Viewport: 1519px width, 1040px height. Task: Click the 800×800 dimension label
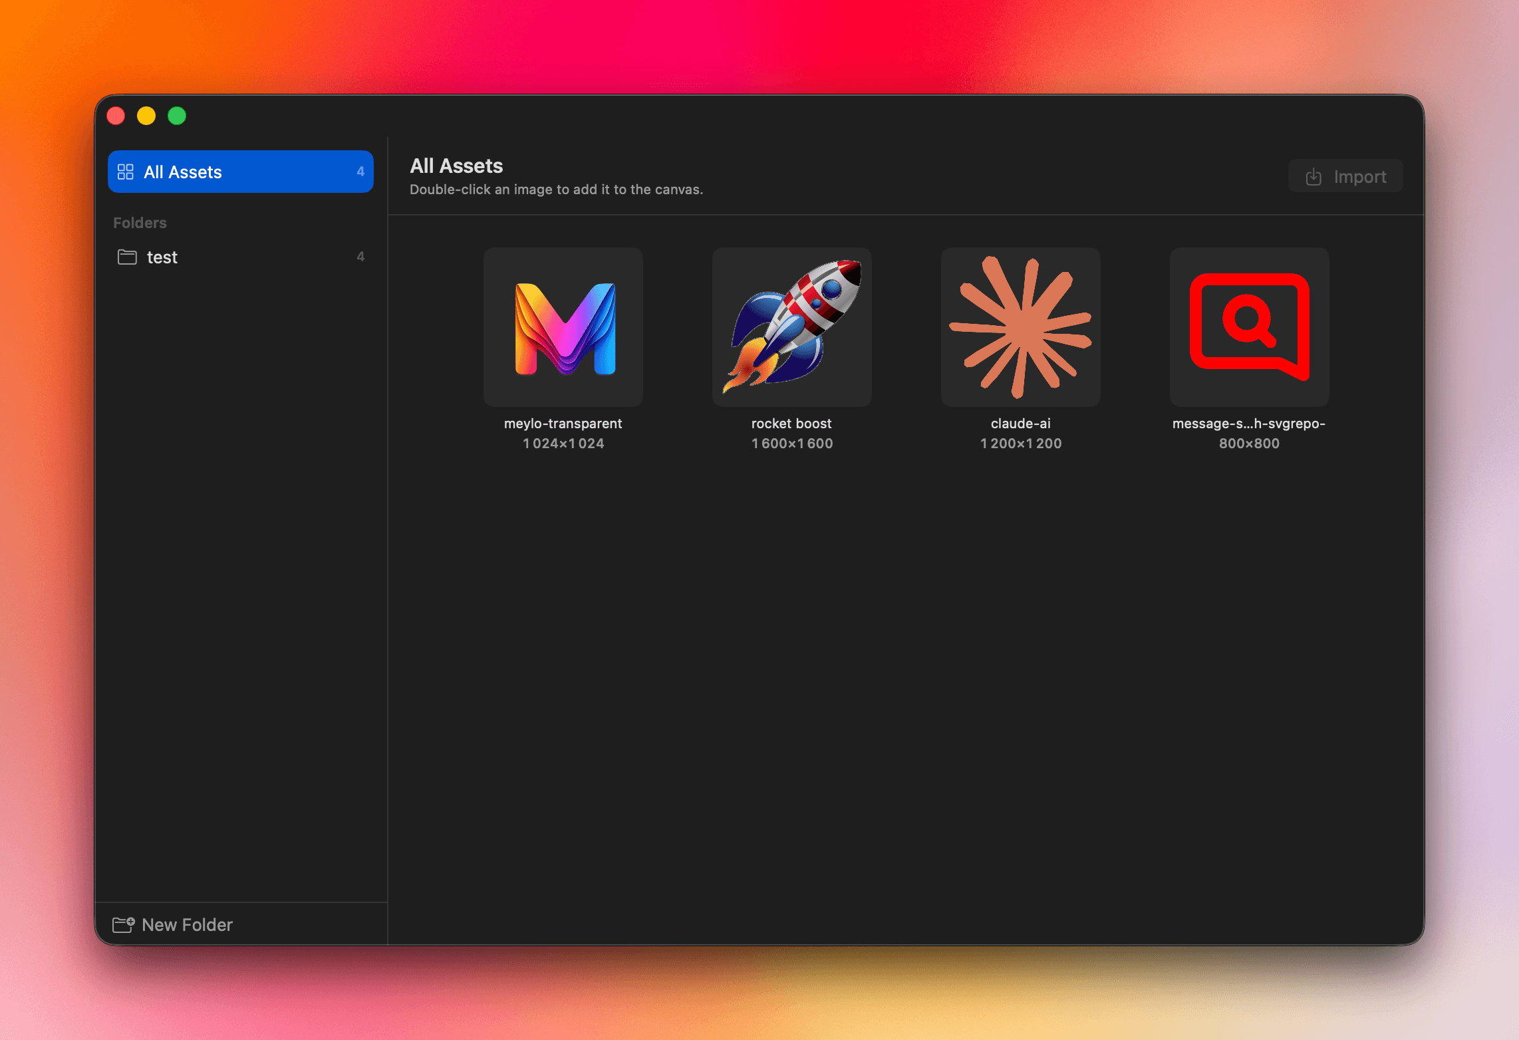pyautogui.click(x=1249, y=444)
